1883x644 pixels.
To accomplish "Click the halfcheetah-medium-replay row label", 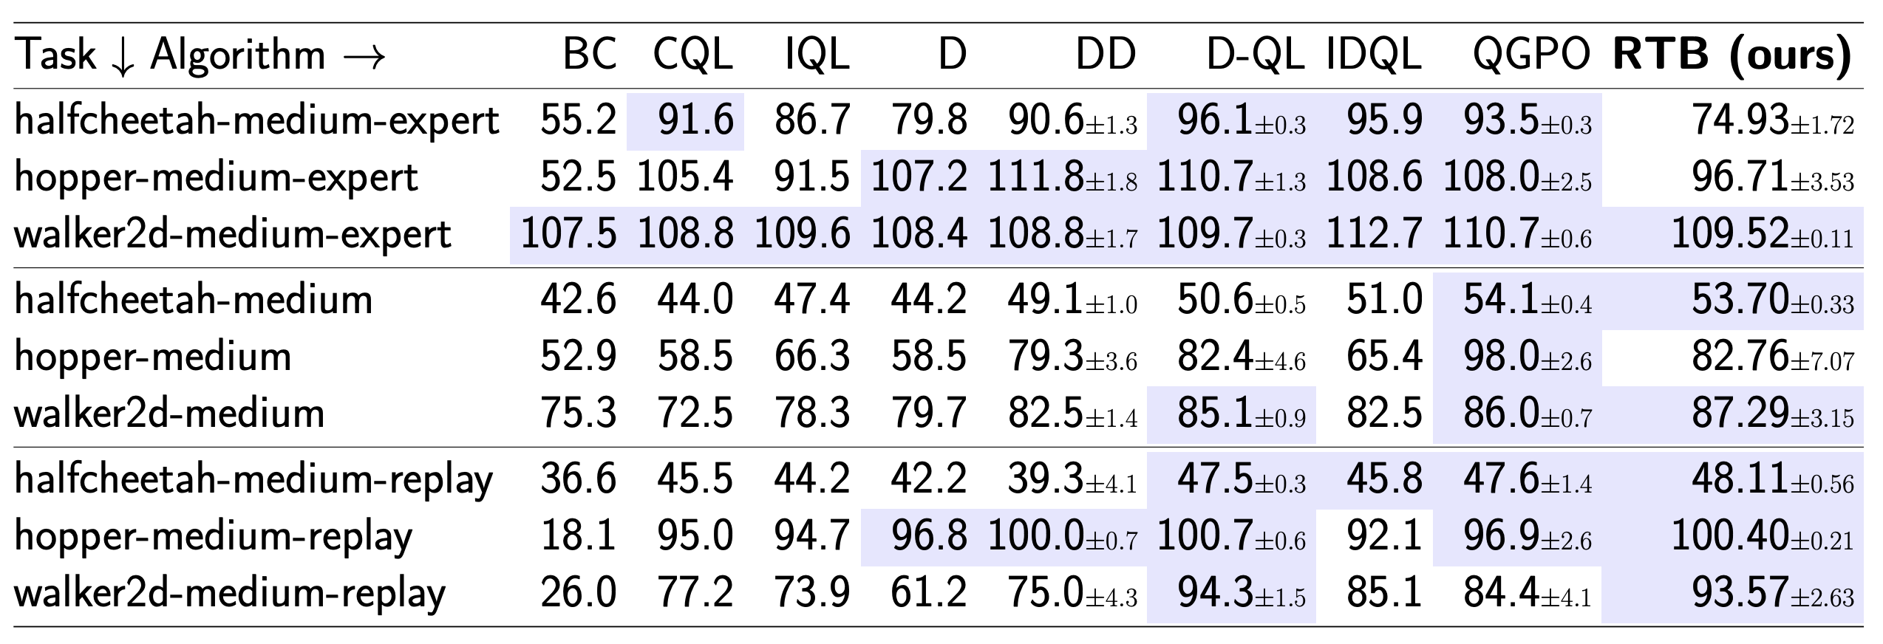I will [x=253, y=479].
